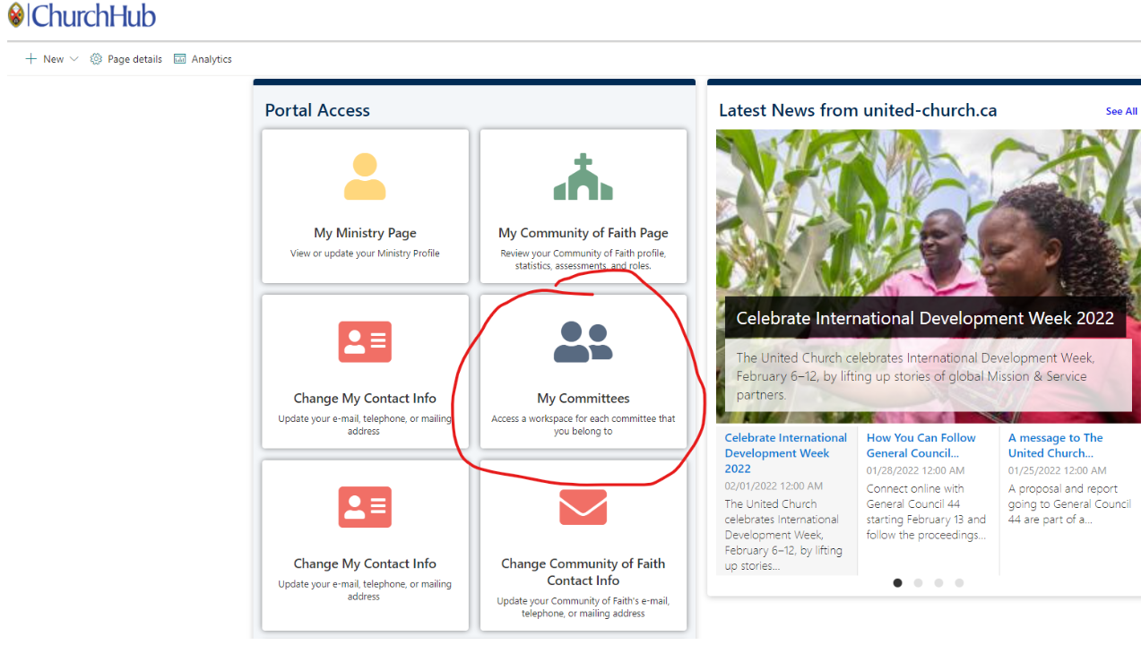The image size is (1141, 645).
Task: Expand the New dropdown chevron
Action: click(74, 59)
